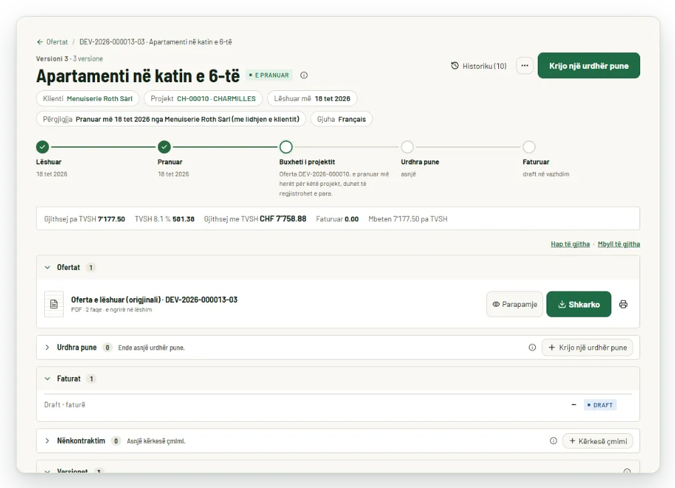This screenshot has width=675, height=488.
Task: Click the Urdhra pune step circle
Action: (407, 147)
